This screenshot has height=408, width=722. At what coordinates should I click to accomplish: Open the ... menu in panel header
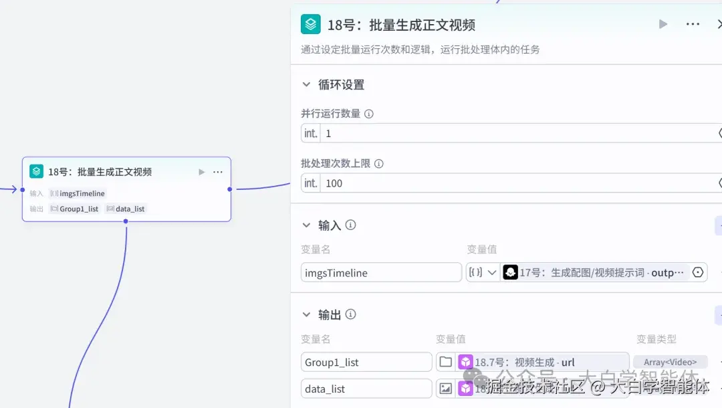(x=693, y=23)
